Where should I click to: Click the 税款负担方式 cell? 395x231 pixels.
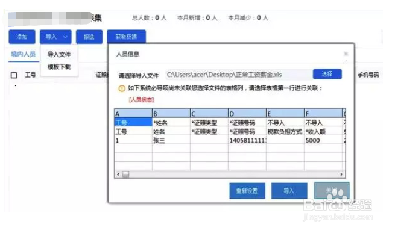click(285, 131)
